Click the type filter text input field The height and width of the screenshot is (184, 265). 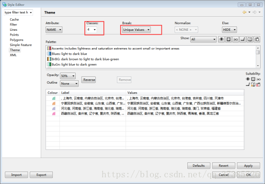tap(16, 12)
